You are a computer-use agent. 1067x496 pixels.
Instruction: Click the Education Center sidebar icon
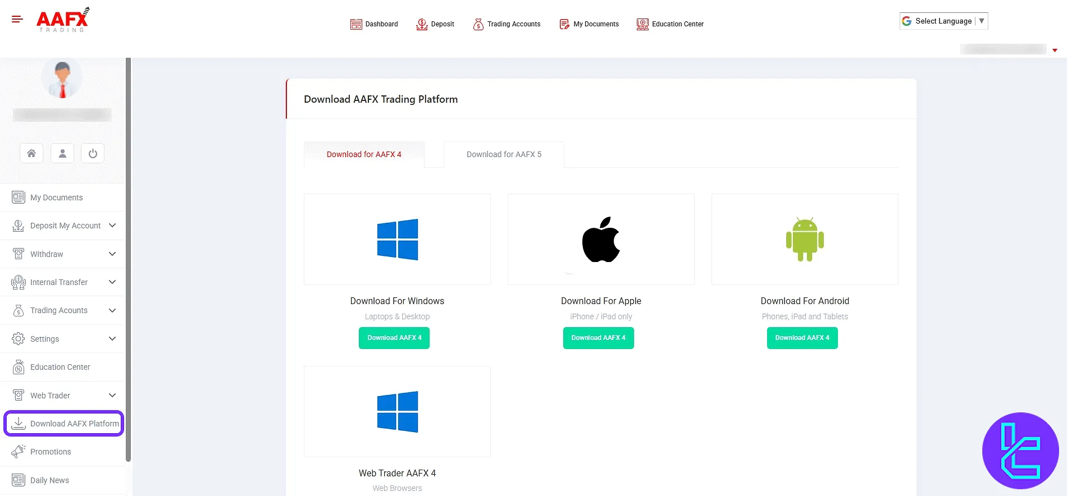19,367
